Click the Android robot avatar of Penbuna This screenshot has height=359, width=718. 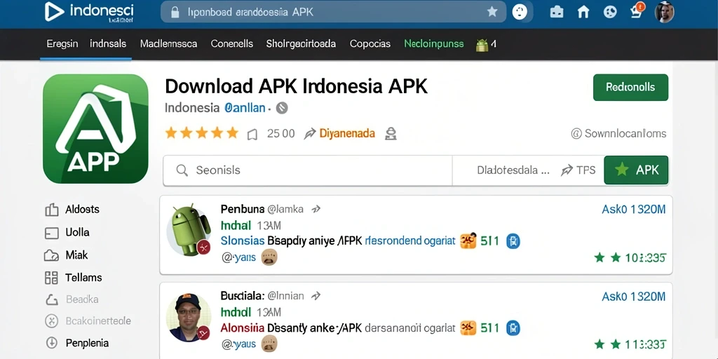point(189,230)
